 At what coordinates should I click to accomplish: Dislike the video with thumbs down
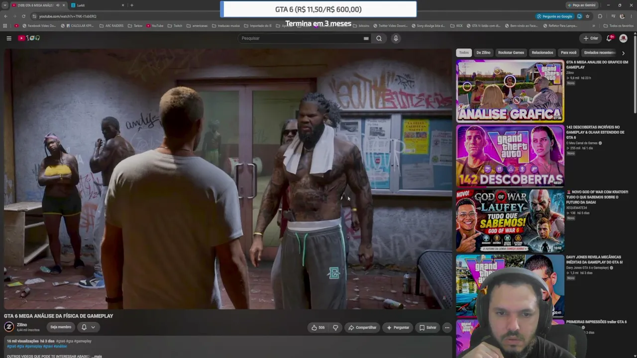(335, 328)
